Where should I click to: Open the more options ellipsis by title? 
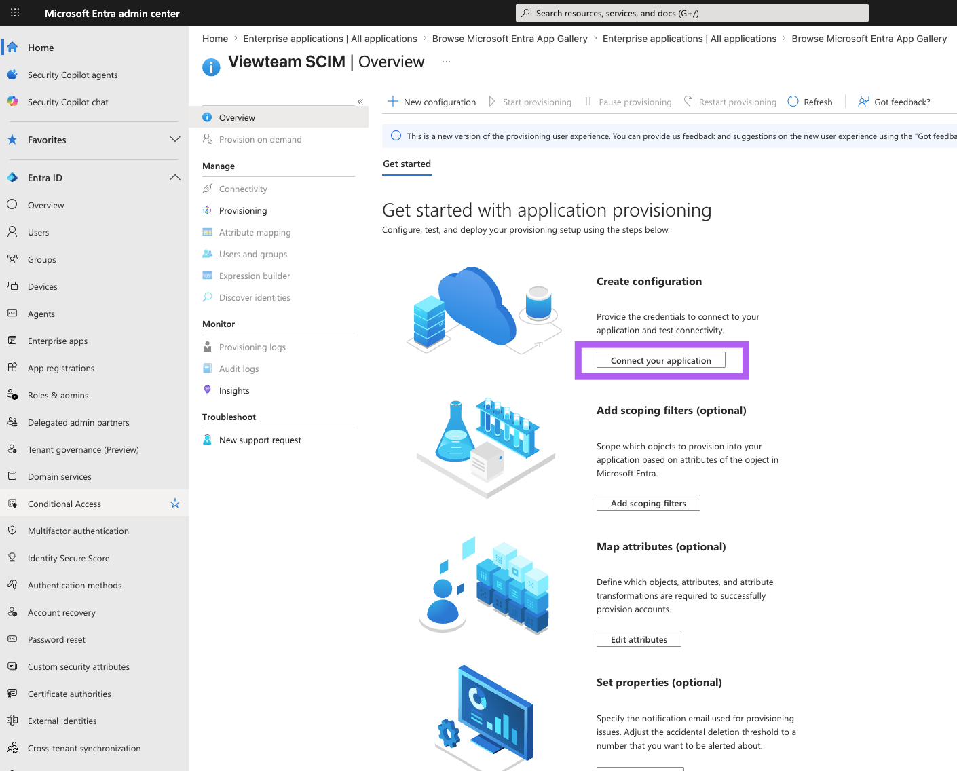447,62
